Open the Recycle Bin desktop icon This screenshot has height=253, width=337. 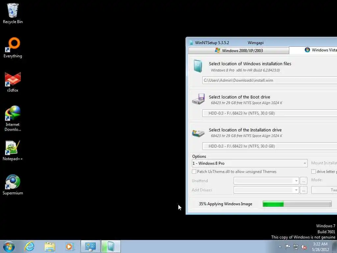click(x=13, y=13)
